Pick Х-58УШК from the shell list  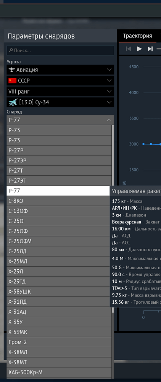point(59,292)
